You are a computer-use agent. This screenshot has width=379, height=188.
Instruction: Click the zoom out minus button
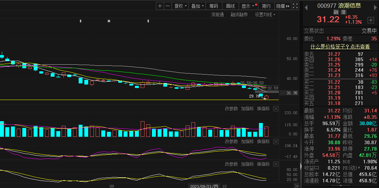tap(168, 6)
